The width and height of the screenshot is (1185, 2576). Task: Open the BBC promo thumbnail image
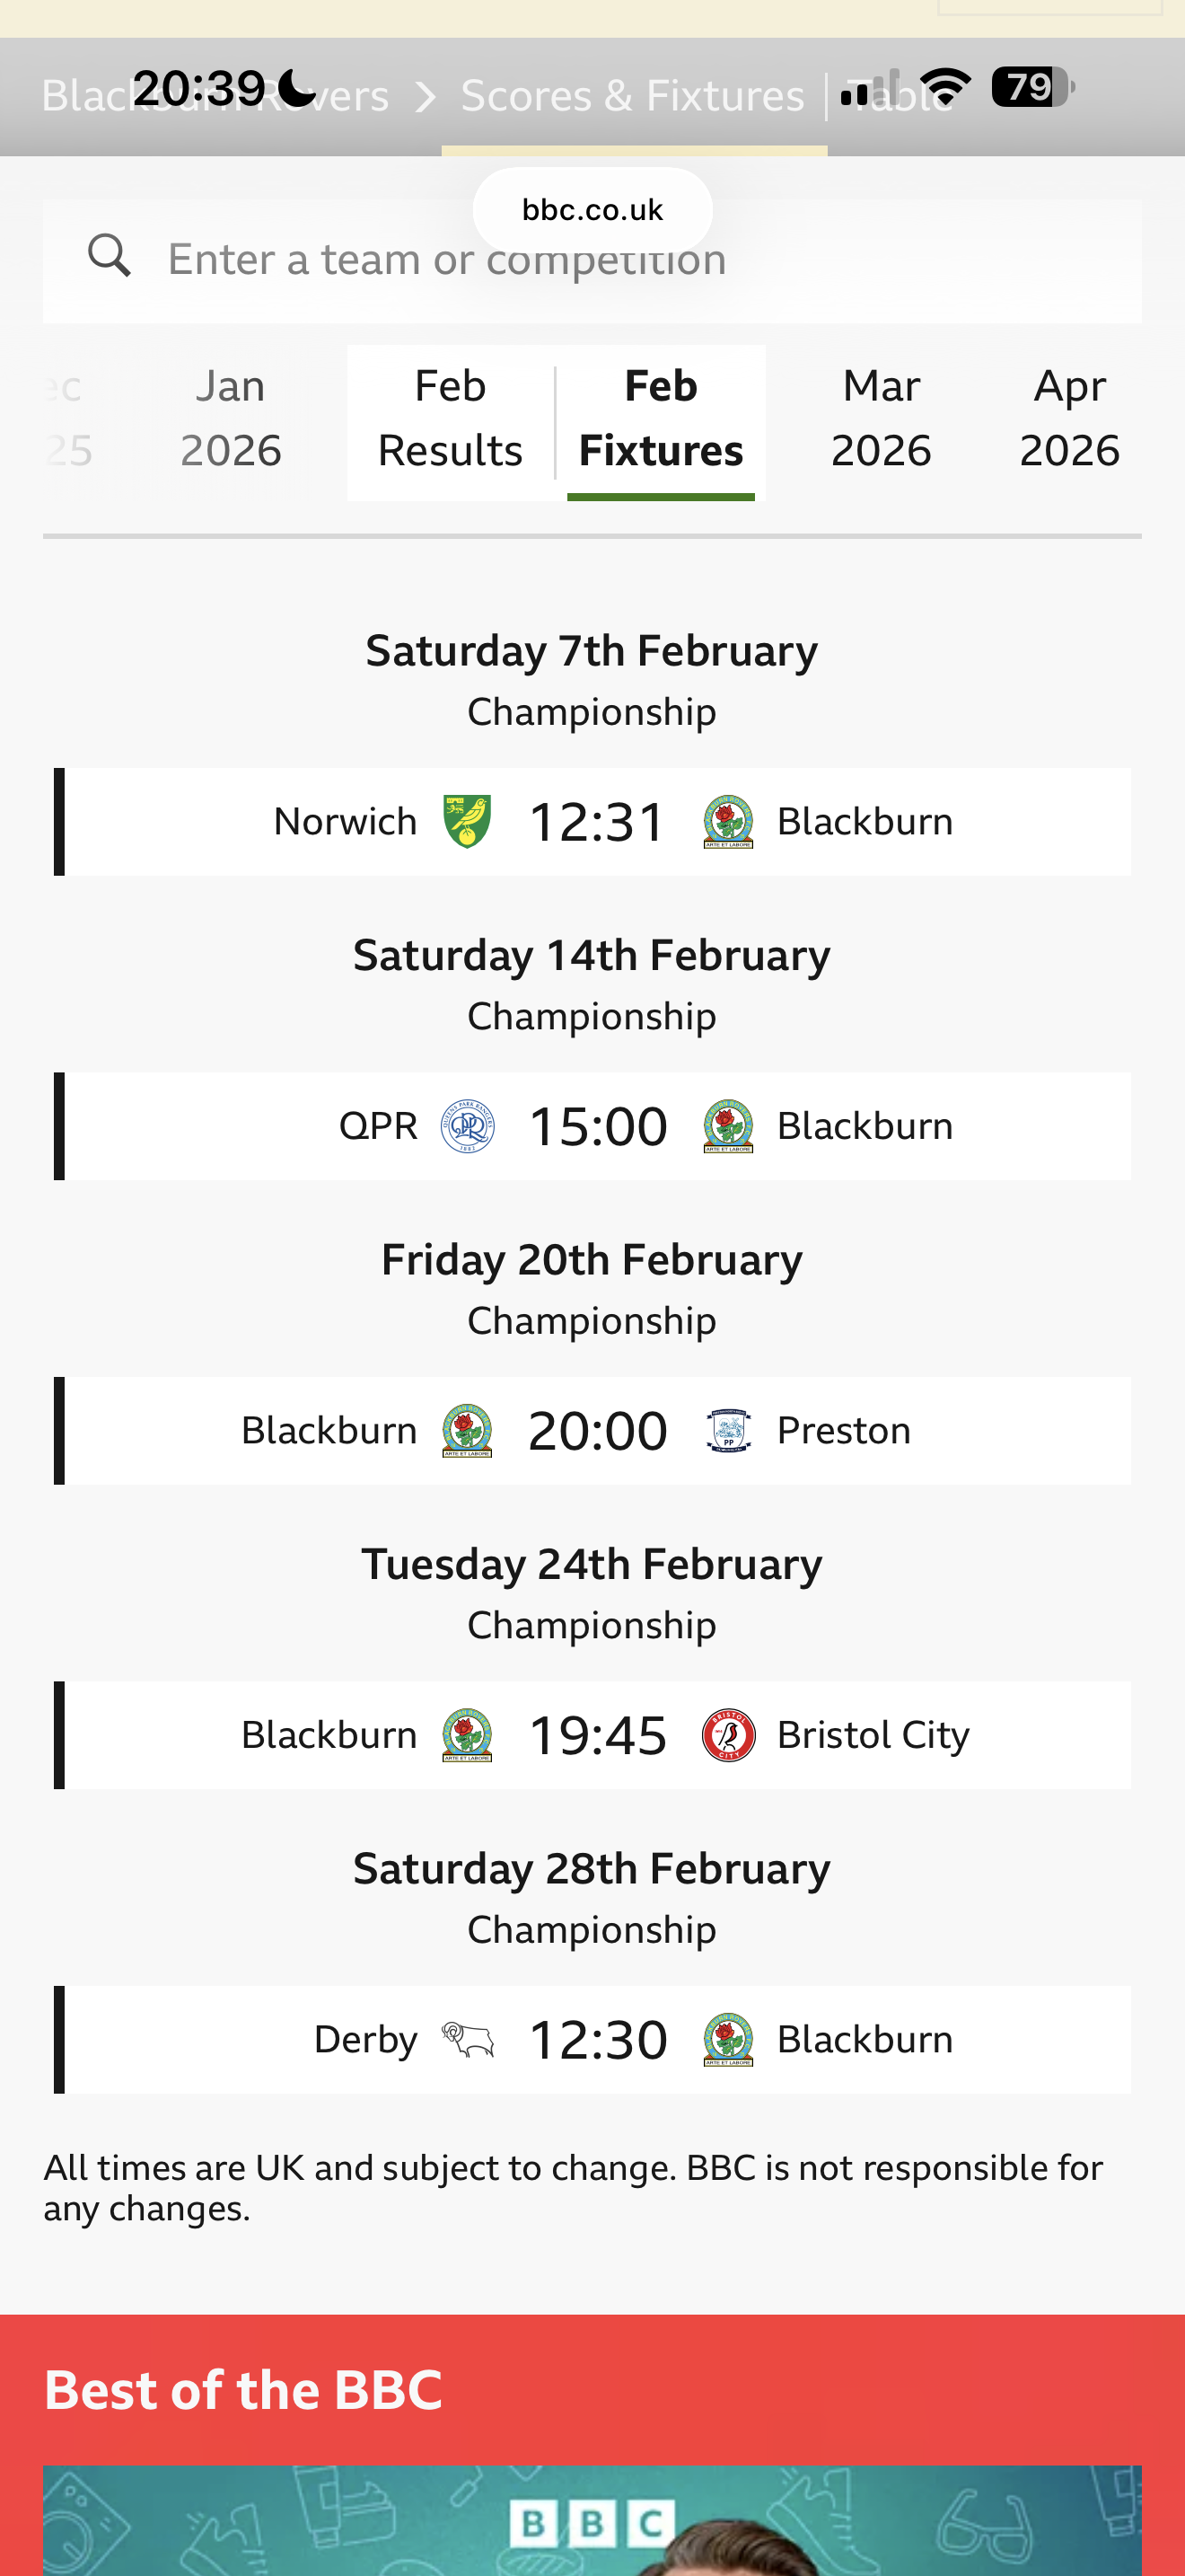tap(592, 2520)
